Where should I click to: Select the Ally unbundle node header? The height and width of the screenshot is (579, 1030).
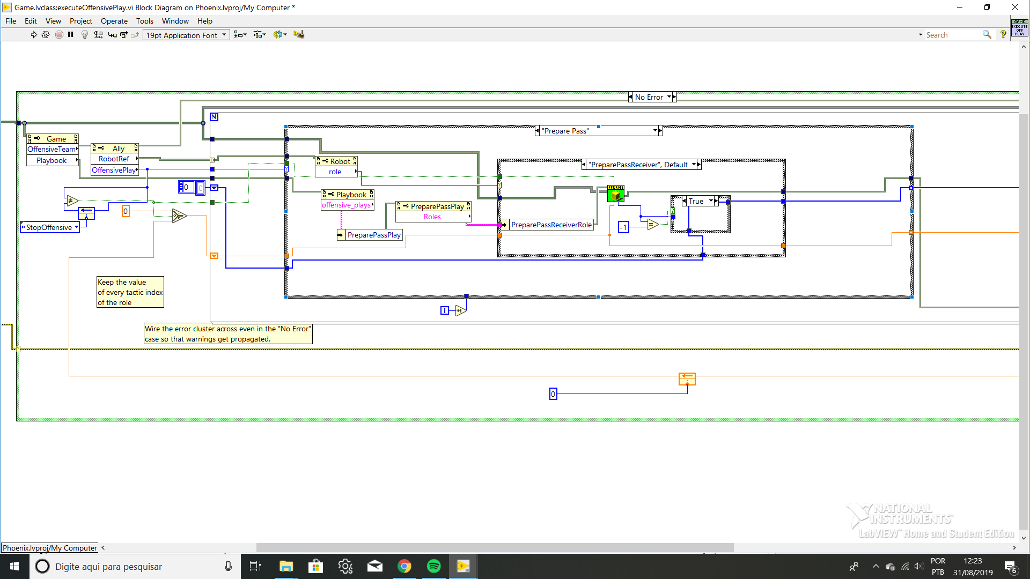115,149
